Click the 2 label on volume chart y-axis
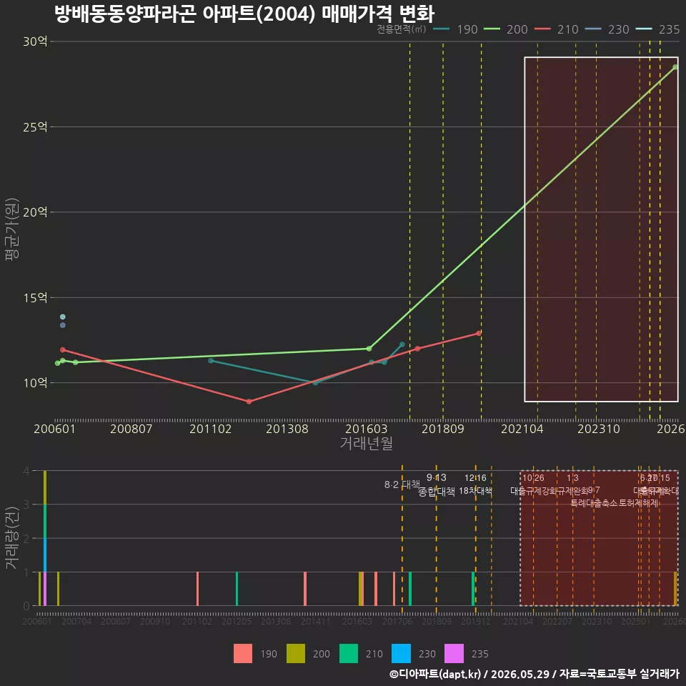Screen dimensions: 686x686 coord(26,539)
